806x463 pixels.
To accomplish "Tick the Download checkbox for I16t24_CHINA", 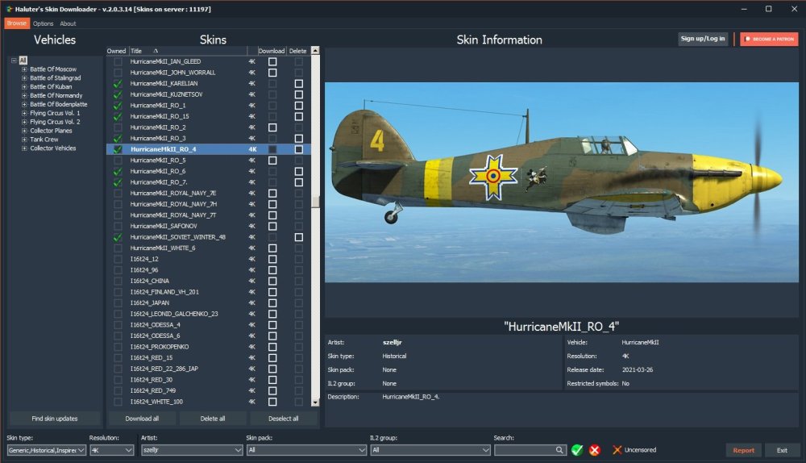I will (x=272, y=281).
